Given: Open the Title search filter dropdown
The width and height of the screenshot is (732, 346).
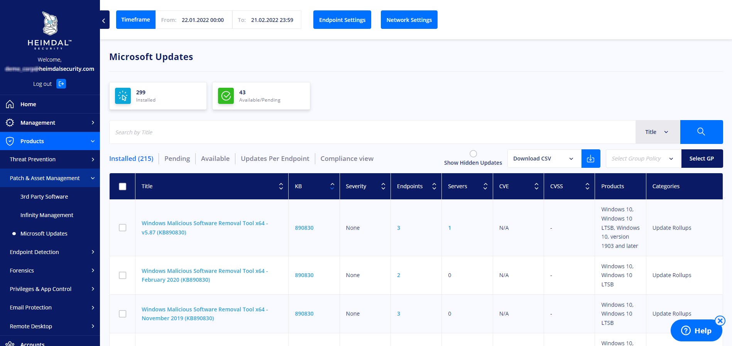Looking at the screenshot, I should coord(657,132).
